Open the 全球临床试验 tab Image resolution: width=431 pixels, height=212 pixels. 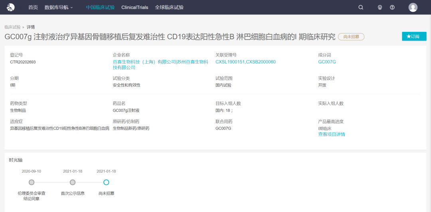click(x=169, y=8)
